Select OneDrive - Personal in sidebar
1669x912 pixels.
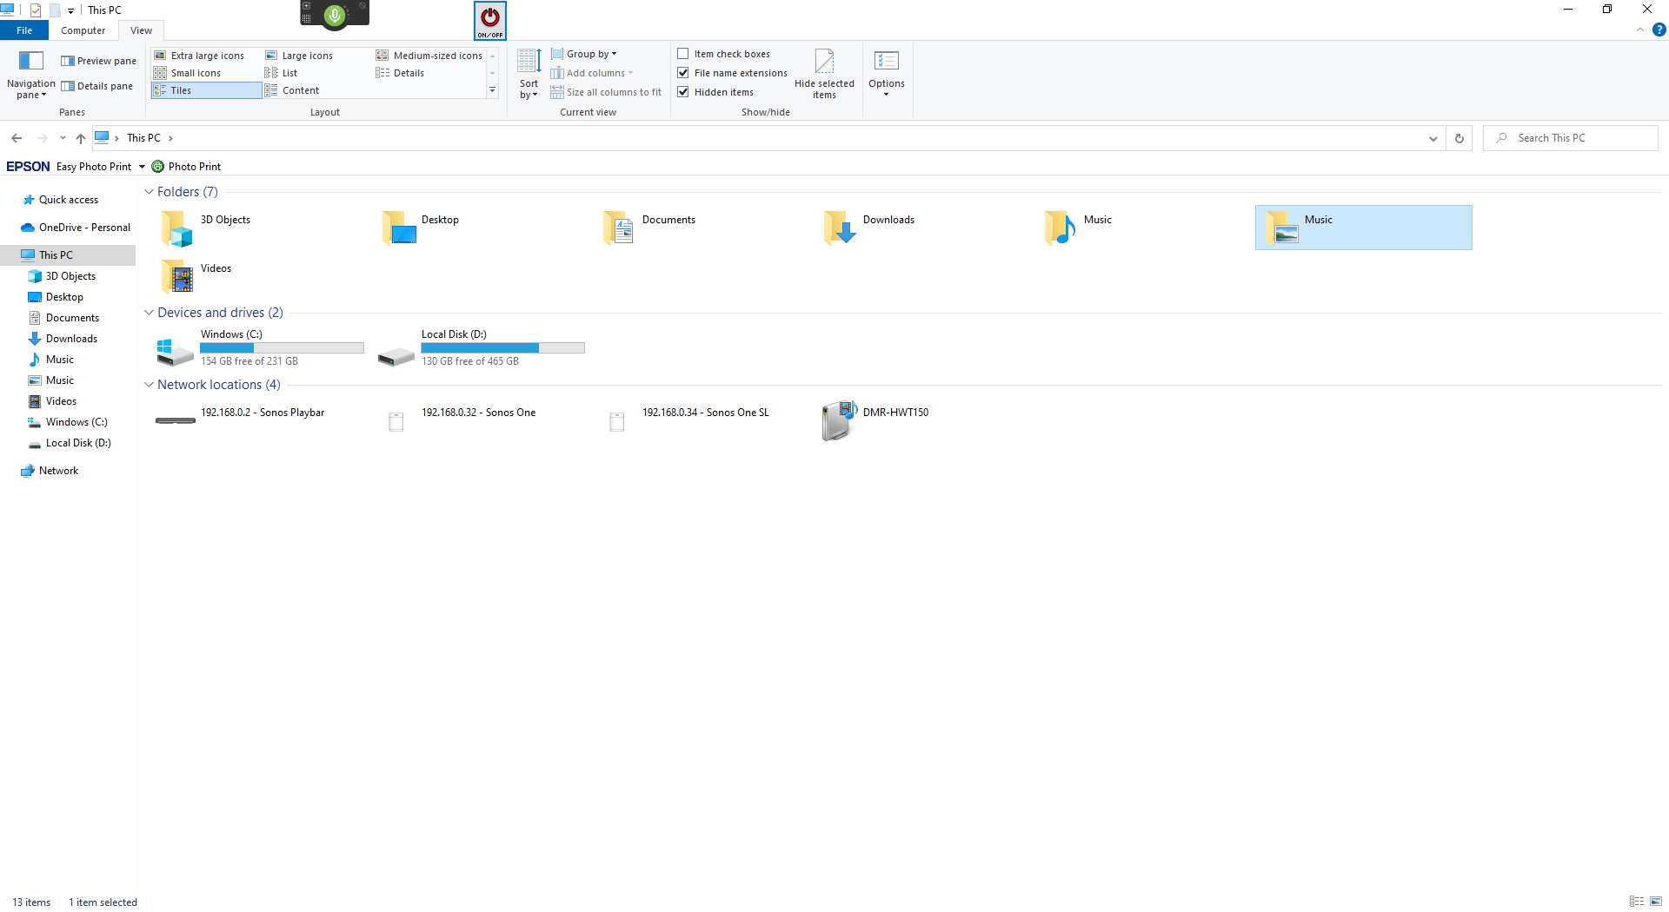click(76, 228)
